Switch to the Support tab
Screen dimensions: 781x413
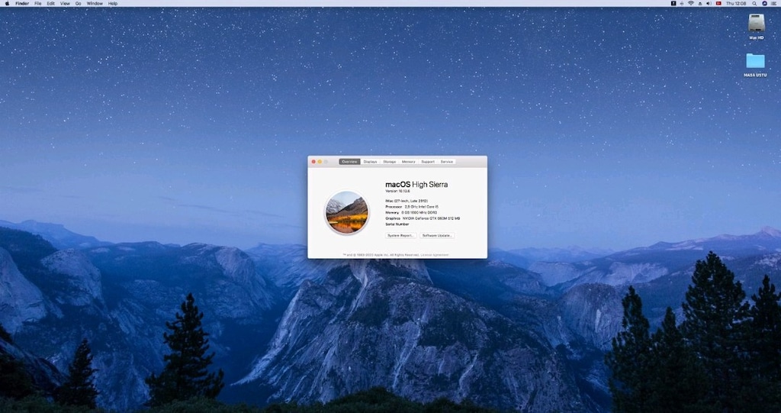click(x=428, y=162)
